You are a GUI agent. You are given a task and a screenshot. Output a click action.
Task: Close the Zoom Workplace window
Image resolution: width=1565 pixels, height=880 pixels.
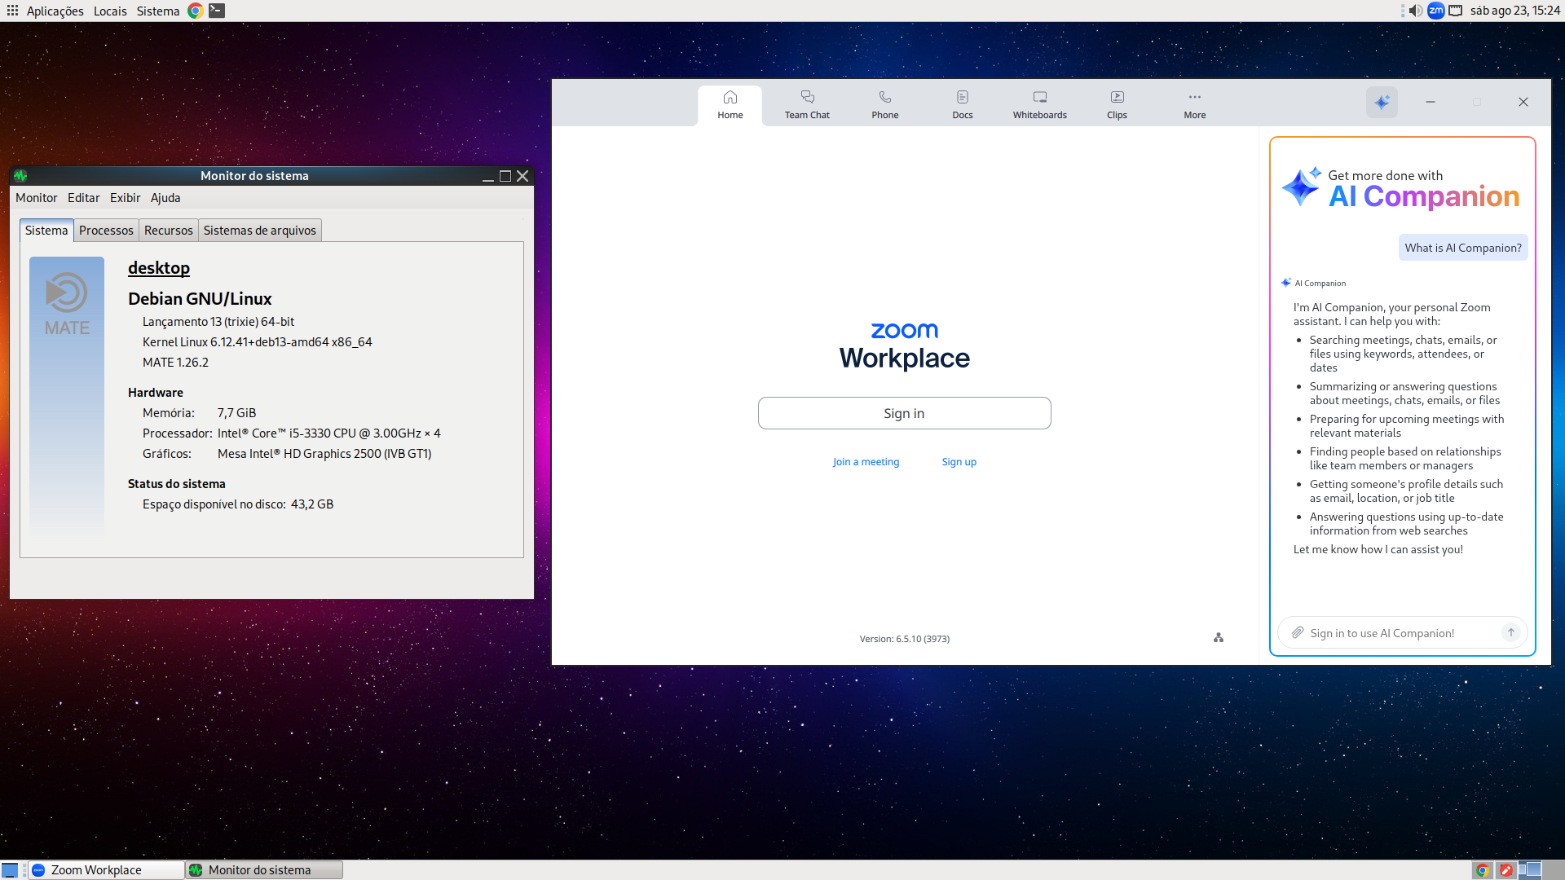(1523, 102)
